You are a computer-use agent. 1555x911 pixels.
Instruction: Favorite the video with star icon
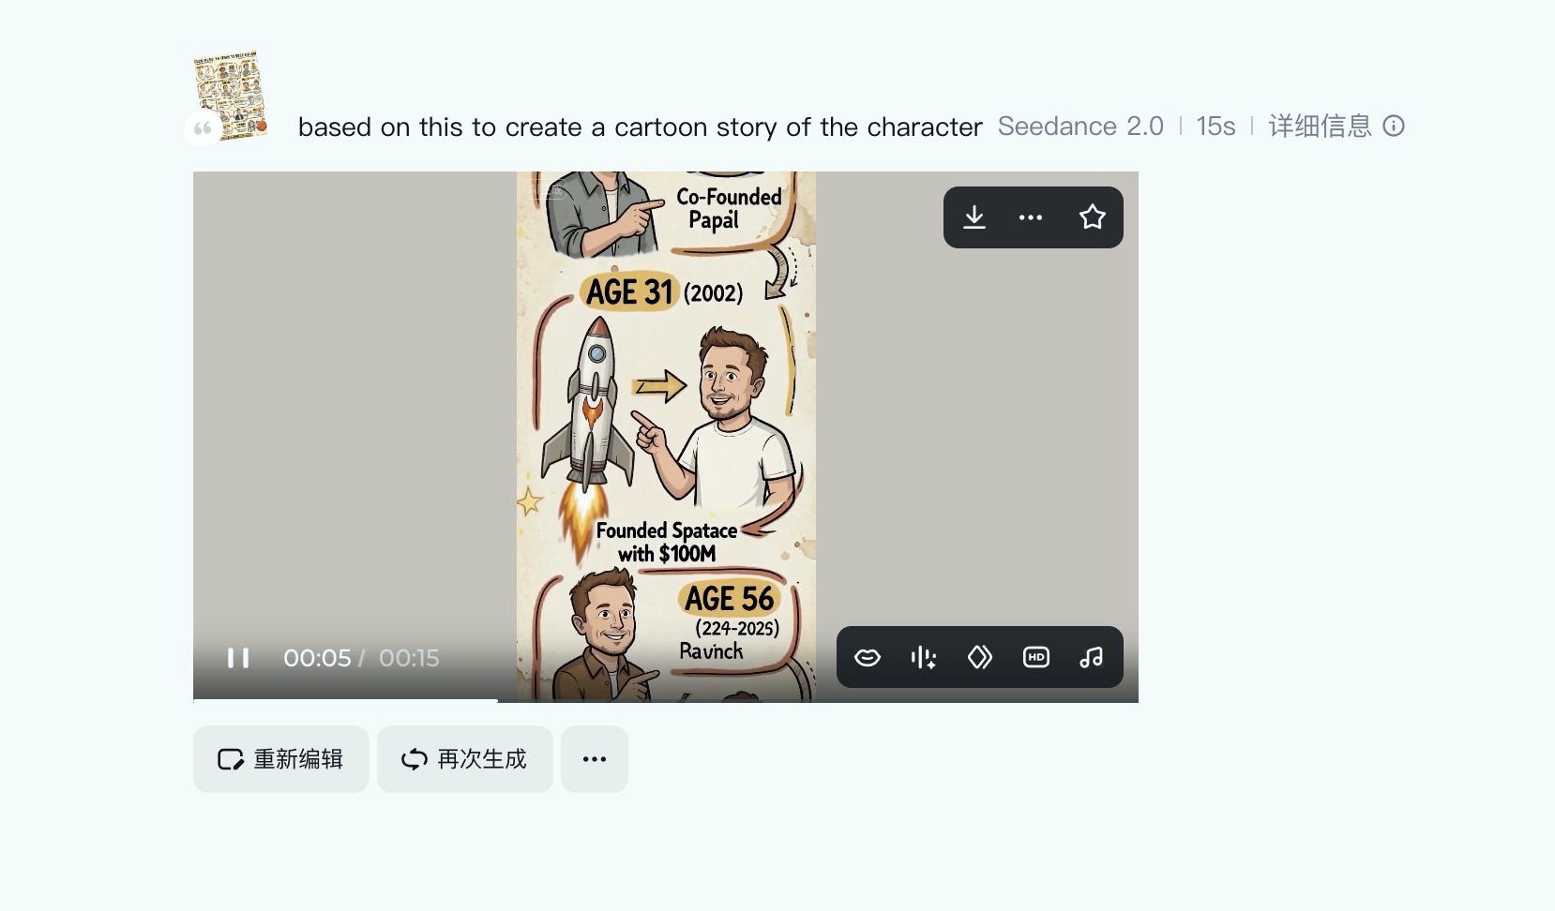pos(1092,217)
